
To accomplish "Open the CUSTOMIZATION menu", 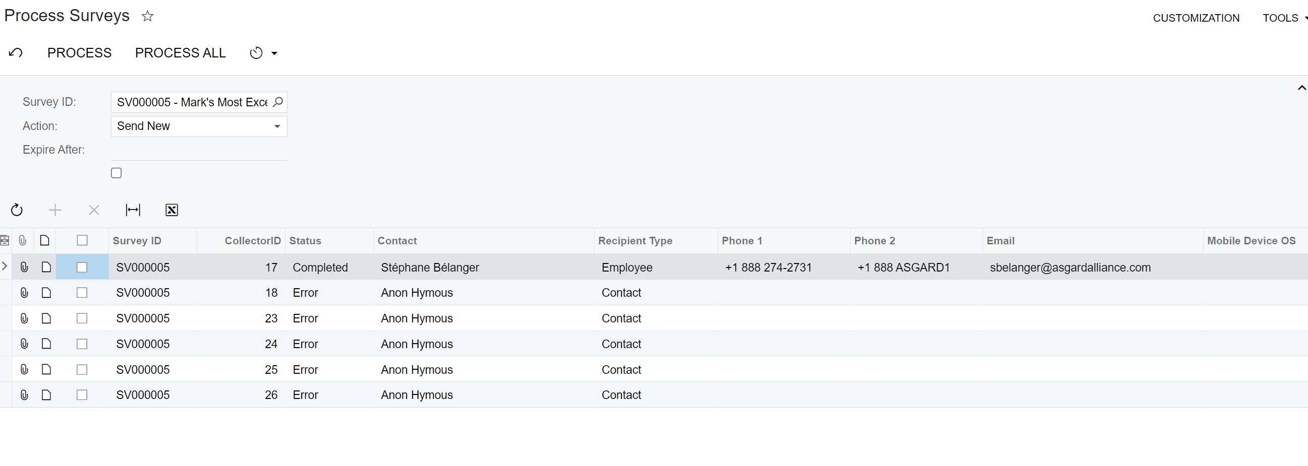I will point(1196,18).
